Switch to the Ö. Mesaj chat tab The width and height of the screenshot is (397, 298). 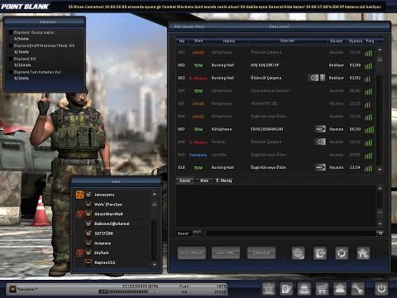pyautogui.click(x=224, y=180)
